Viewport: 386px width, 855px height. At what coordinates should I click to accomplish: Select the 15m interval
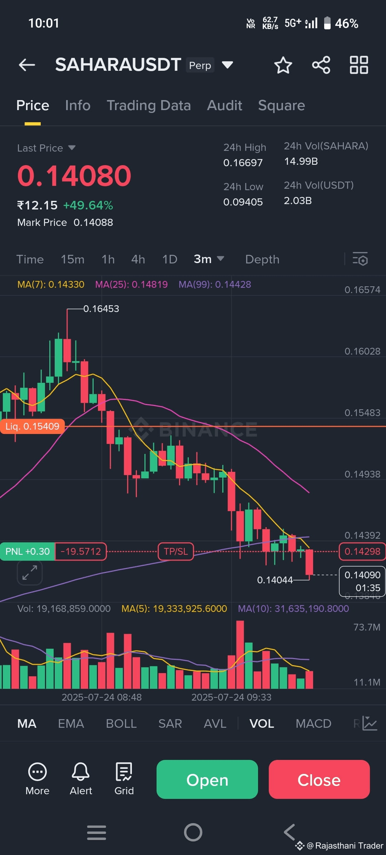tap(73, 259)
